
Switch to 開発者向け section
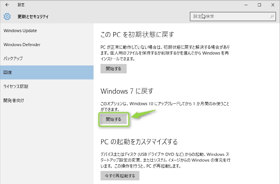[x=14, y=100]
